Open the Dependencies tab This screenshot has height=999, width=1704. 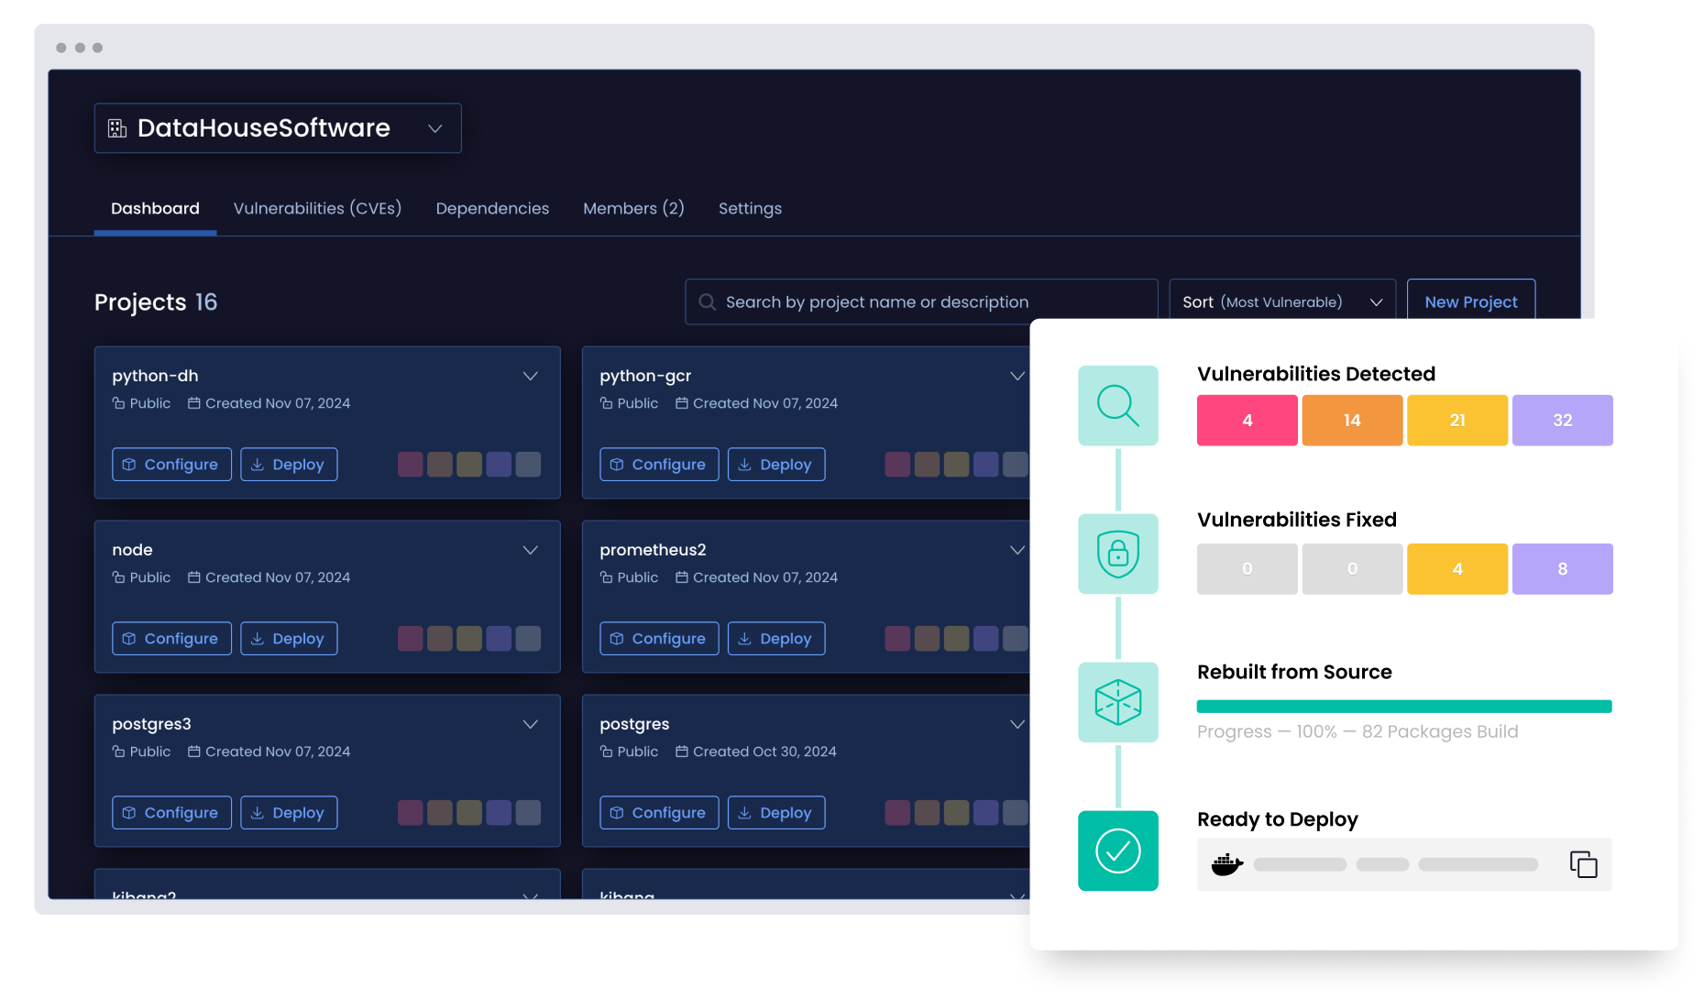click(x=492, y=209)
